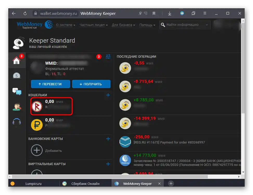Click the "Формальный аттестат" link
Viewport: 253px width, 195px height.
tap(64, 69)
